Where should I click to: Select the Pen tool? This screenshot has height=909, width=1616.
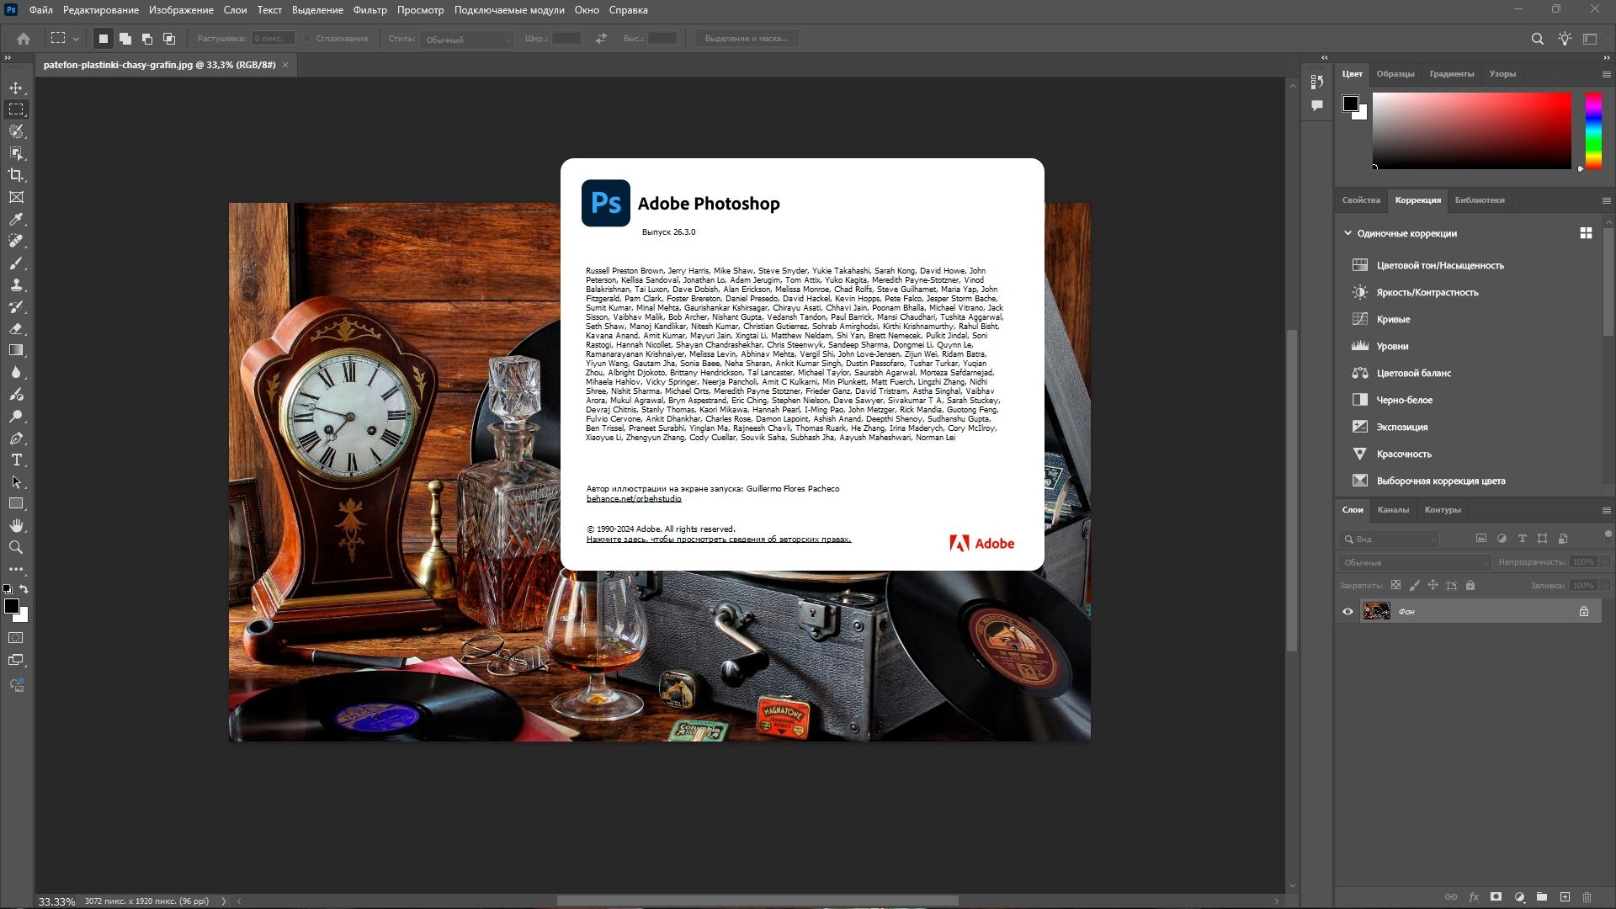coord(16,439)
